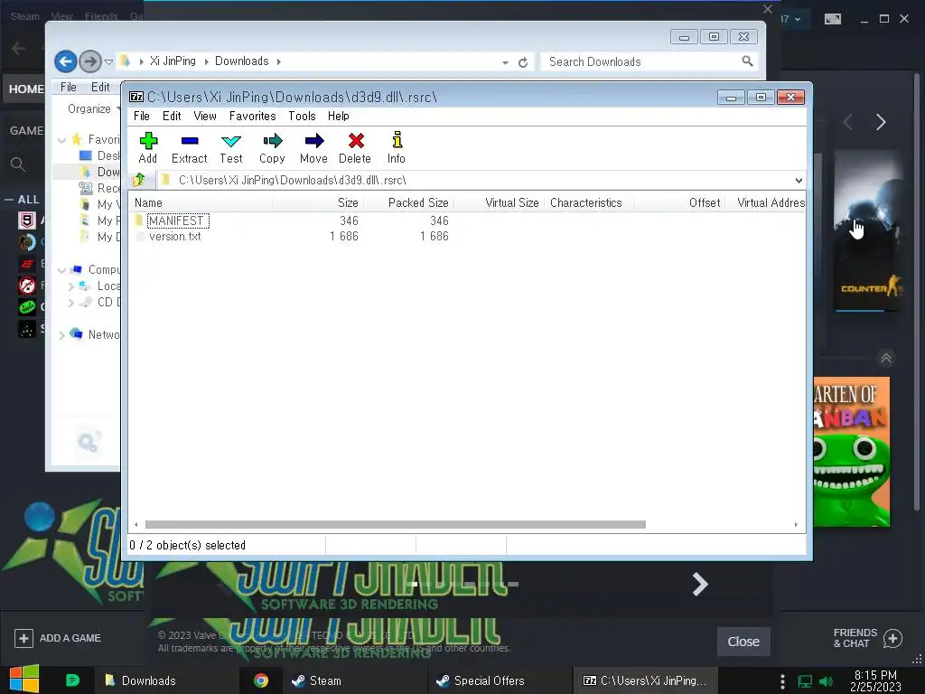925x694 pixels.
Task: Click the 7-Zip address path field
Action: click(x=475, y=180)
